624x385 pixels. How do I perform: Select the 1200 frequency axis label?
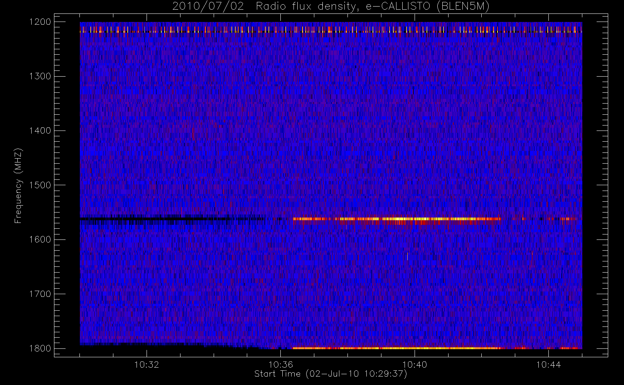(x=40, y=22)
